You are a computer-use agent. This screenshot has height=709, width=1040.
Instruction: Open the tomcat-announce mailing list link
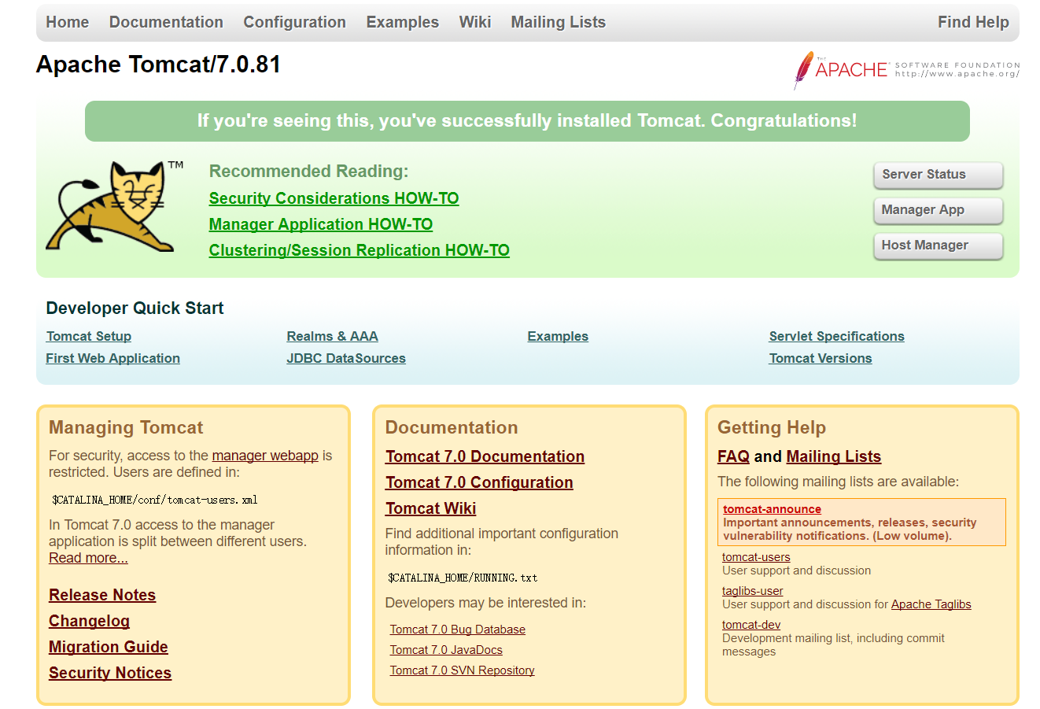[x=772, y=509]
